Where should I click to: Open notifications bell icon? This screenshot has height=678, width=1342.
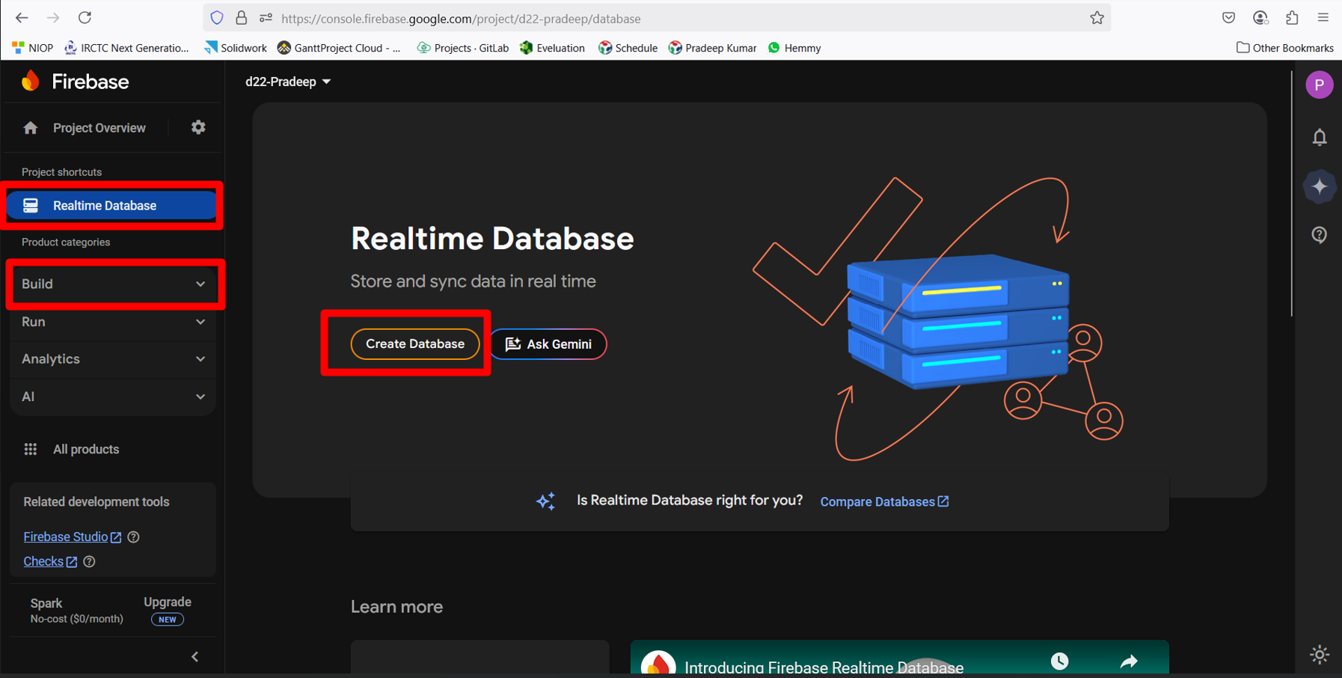pyautogui.click(x=1320, y=137)
